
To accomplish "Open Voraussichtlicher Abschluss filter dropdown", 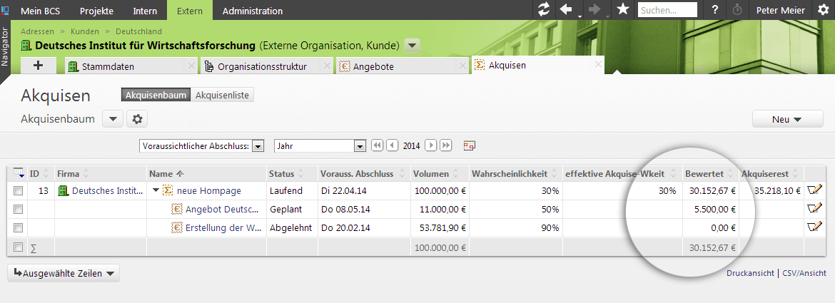I will [x=258, y=145].
